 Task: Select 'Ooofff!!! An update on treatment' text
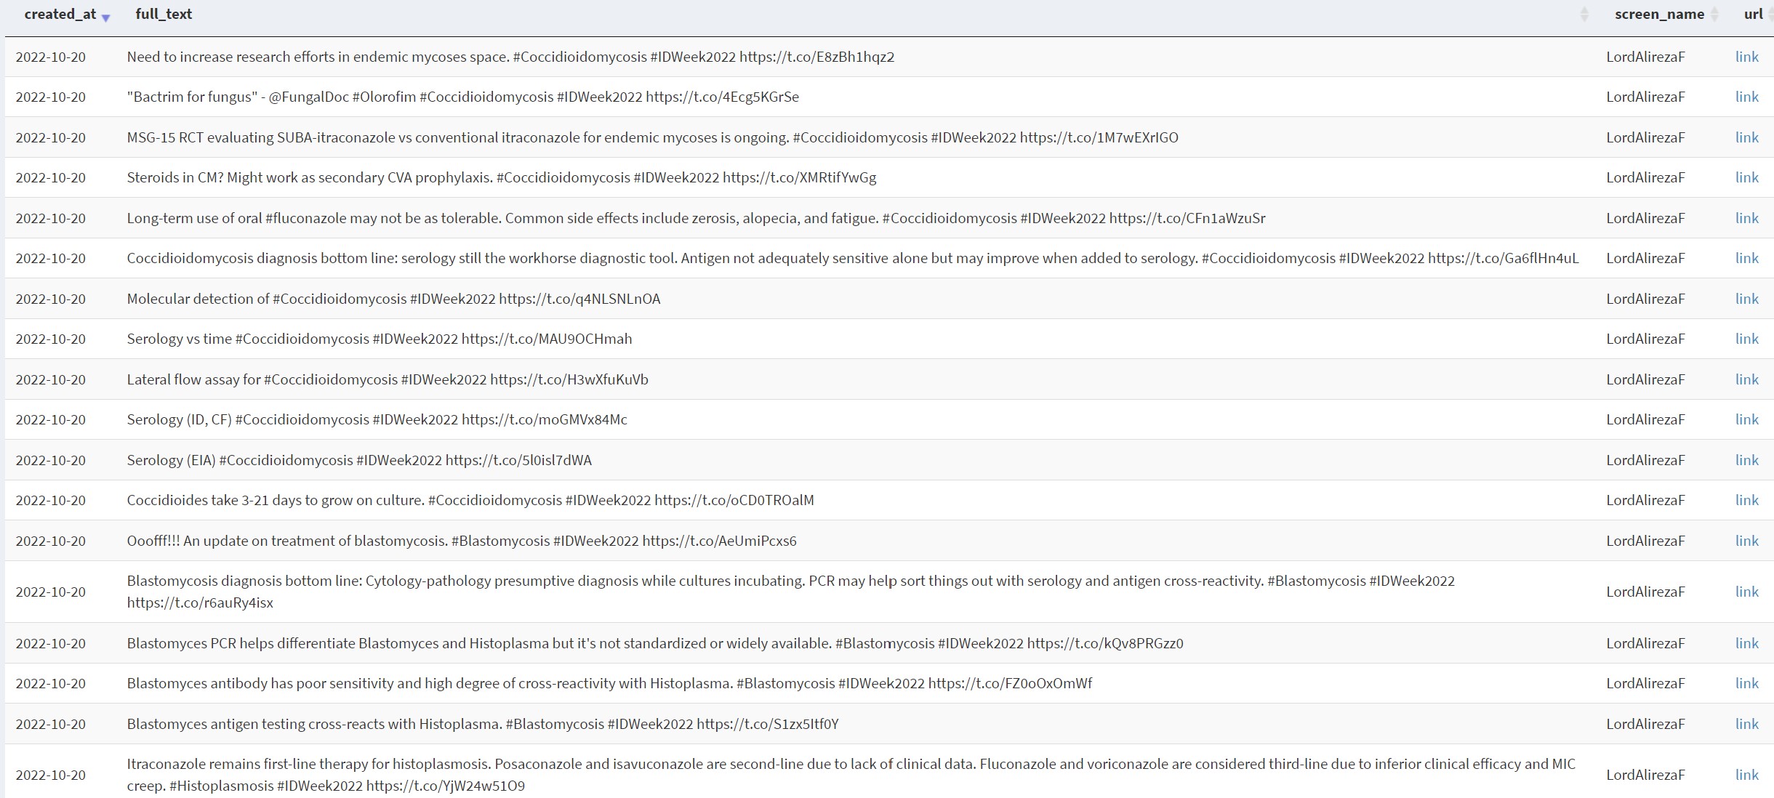pos(462,541)
